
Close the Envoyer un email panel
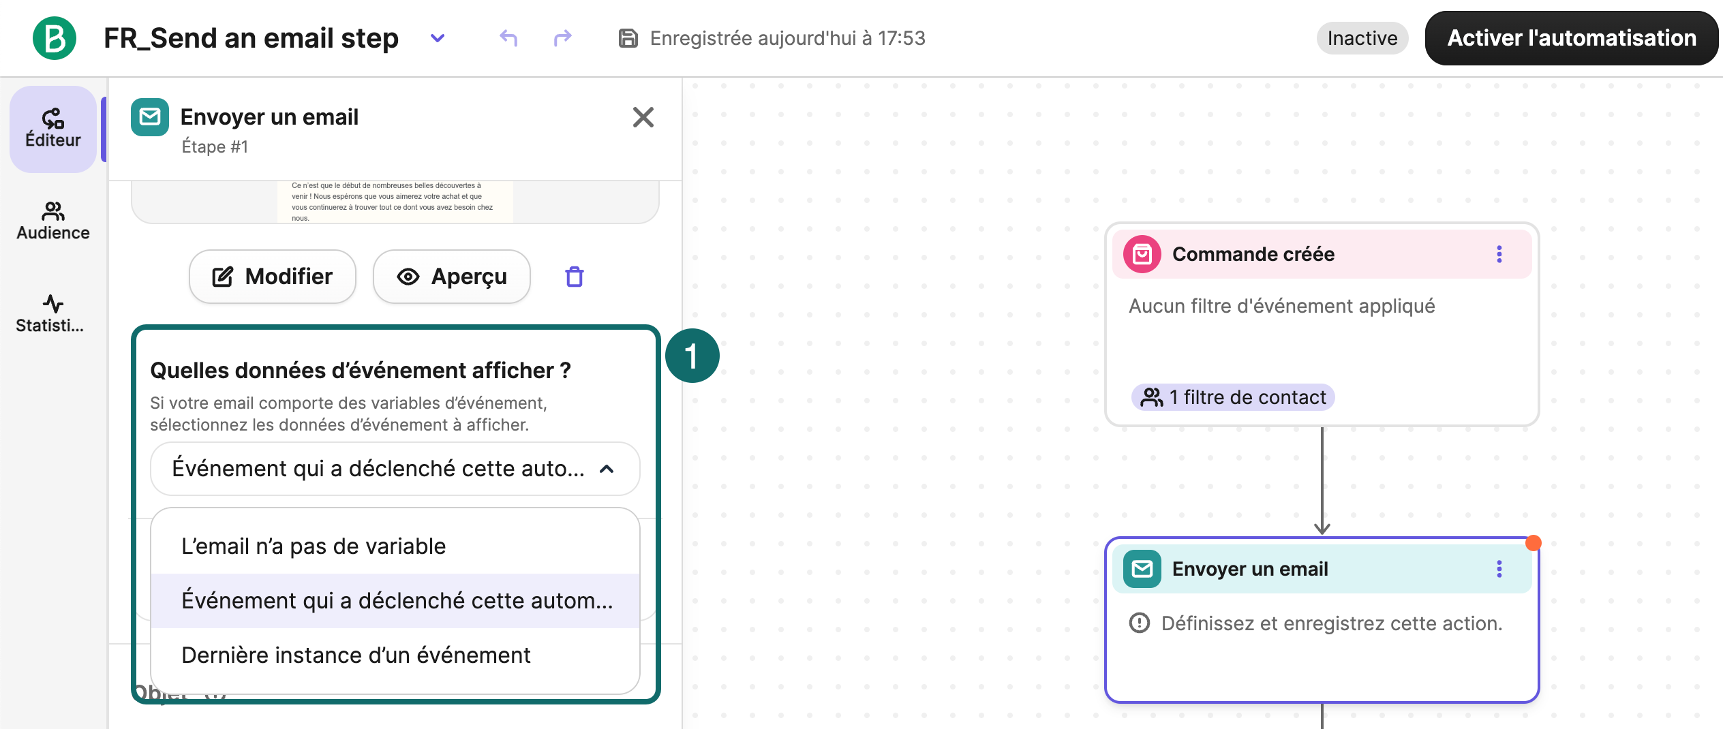643,117
